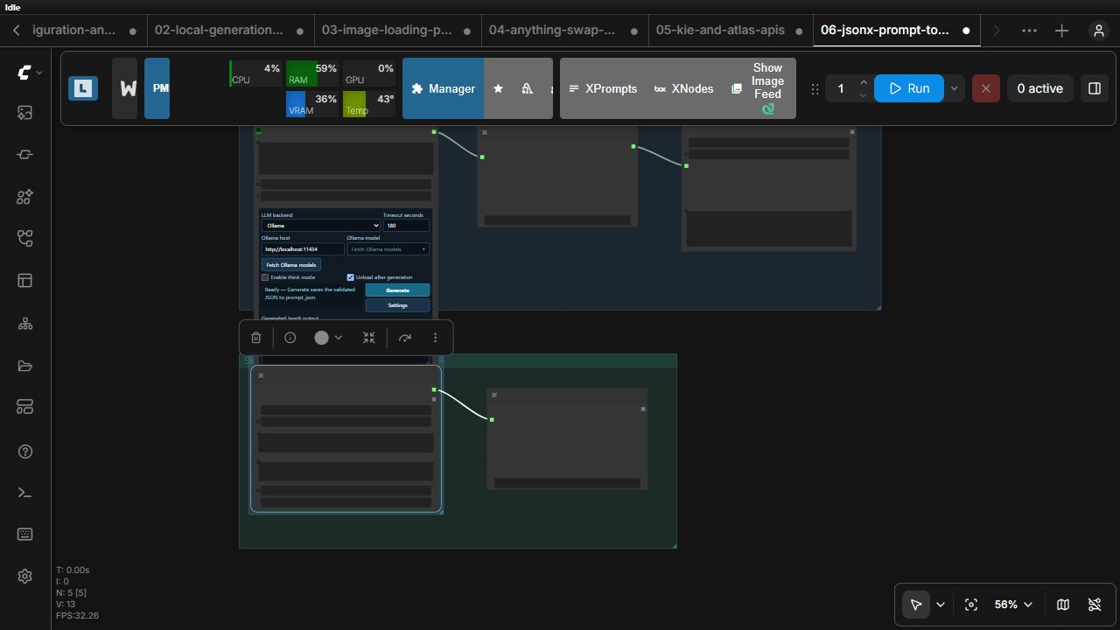Click Generate in the LLM node
1120x630 pixels.
coord(397,290)
